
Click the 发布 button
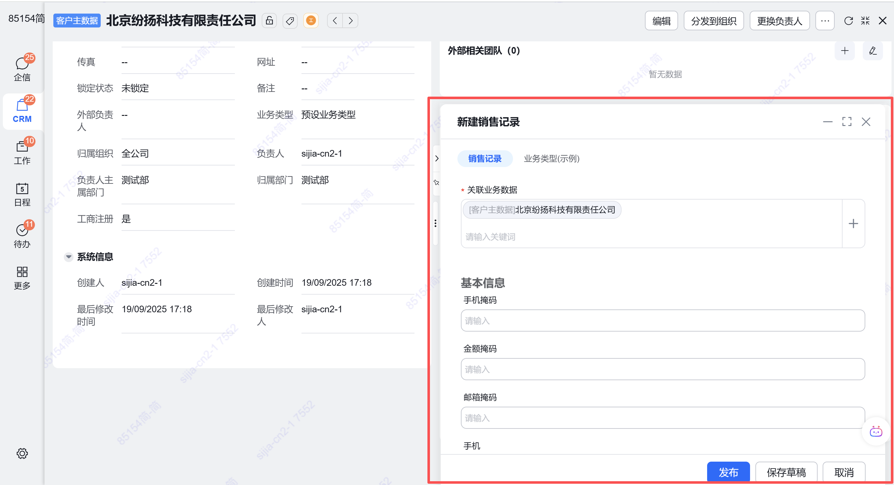click(728, 472)
